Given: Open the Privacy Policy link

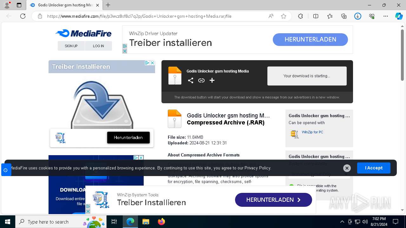Looking at the screenshot, I should click(x=258, y=168).
